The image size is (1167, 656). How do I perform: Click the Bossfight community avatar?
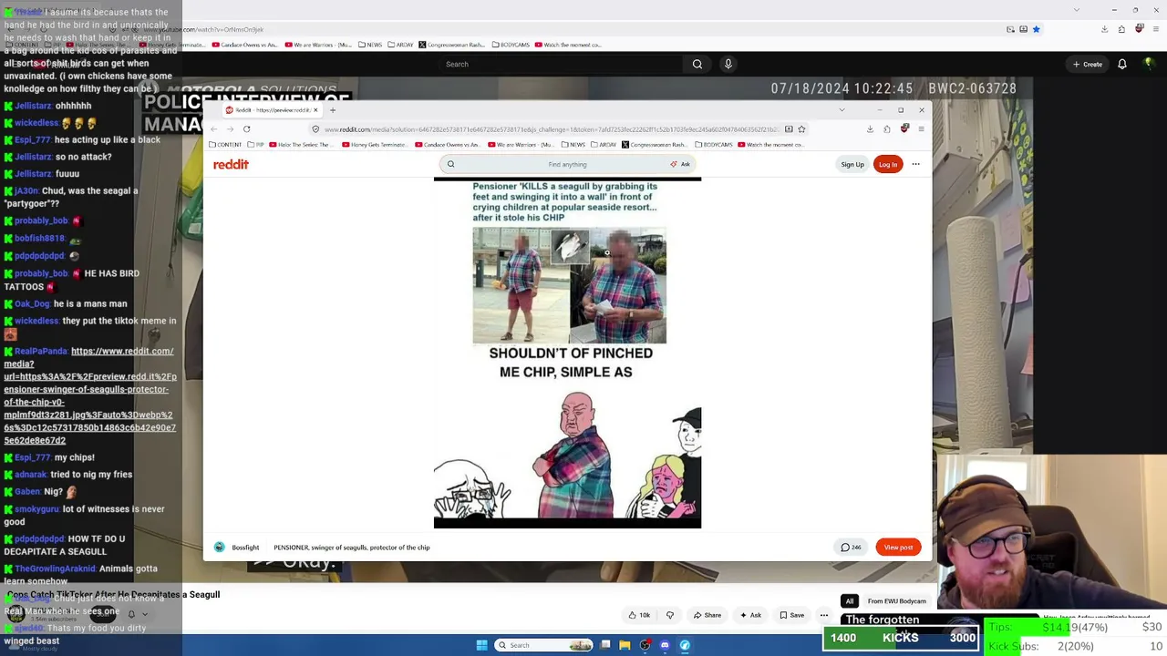point(219,547)
